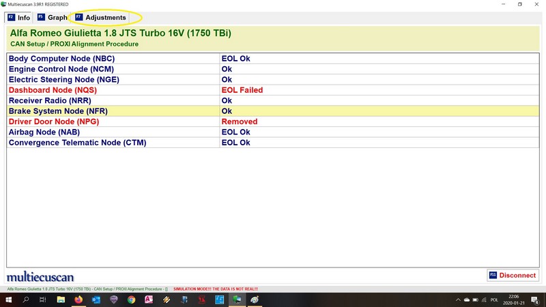Image resolution: width=546 pixels, height=307 pixels.
Task: Select Brake System Node (NFR) row
Action: (x=273, y=111)
